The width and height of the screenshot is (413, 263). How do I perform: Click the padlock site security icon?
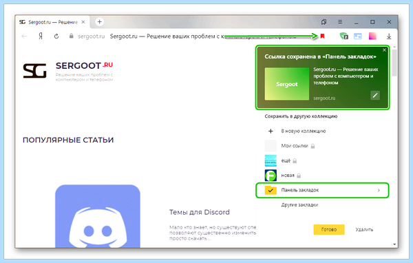pyautogui.click(x=71, y=36)
